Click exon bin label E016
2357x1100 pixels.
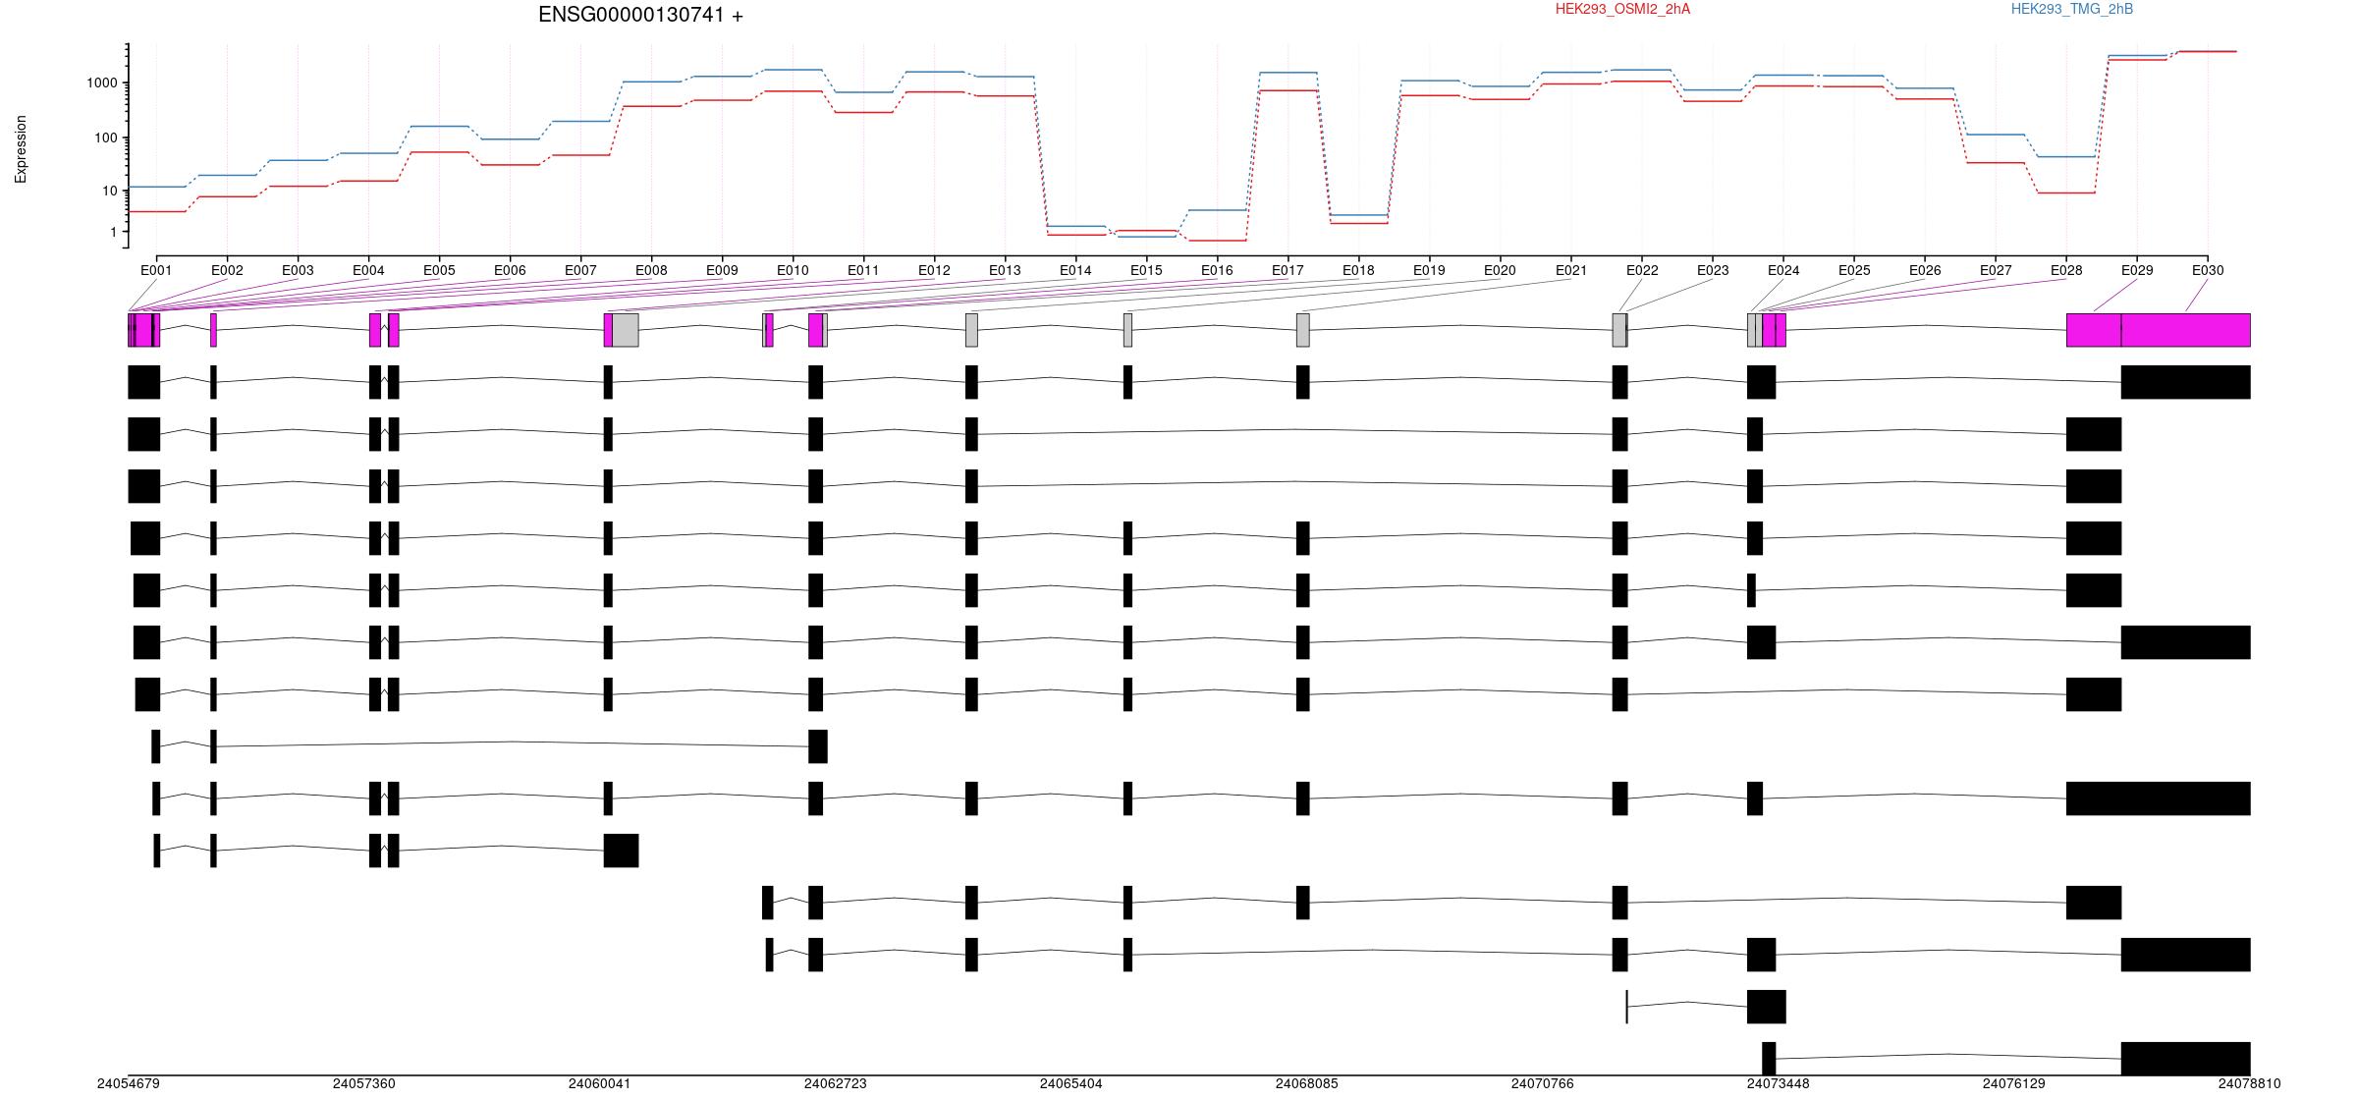(x=1217, y=270)
